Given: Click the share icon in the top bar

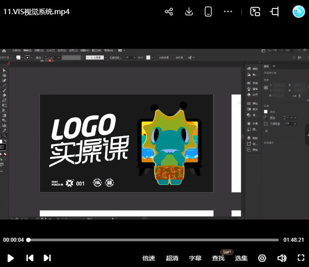Looking at the screenshot, I should pos(169,12).
